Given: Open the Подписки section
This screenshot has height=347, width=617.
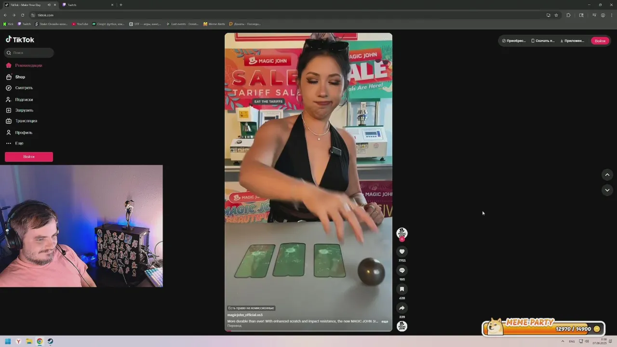Looking at the screenshot, I should (19, 100).
